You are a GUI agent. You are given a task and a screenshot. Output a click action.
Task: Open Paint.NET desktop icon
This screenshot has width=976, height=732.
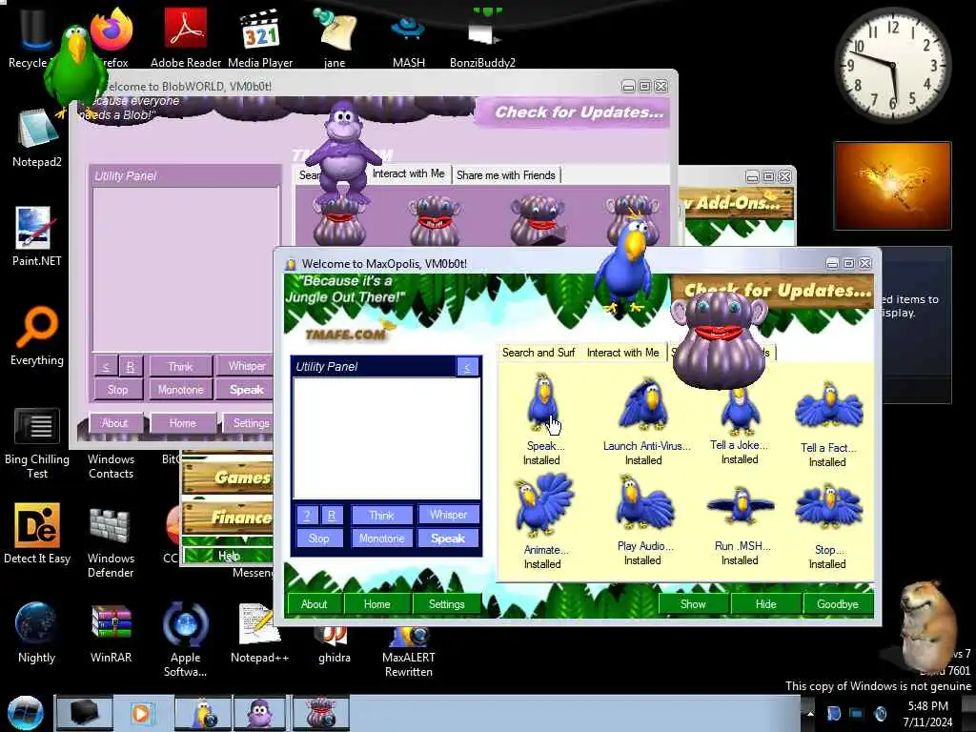pyautogui.click(x=37, y=236)
